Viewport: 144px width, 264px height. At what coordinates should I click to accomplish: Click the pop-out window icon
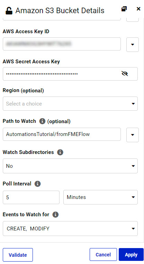click(124, 9)
